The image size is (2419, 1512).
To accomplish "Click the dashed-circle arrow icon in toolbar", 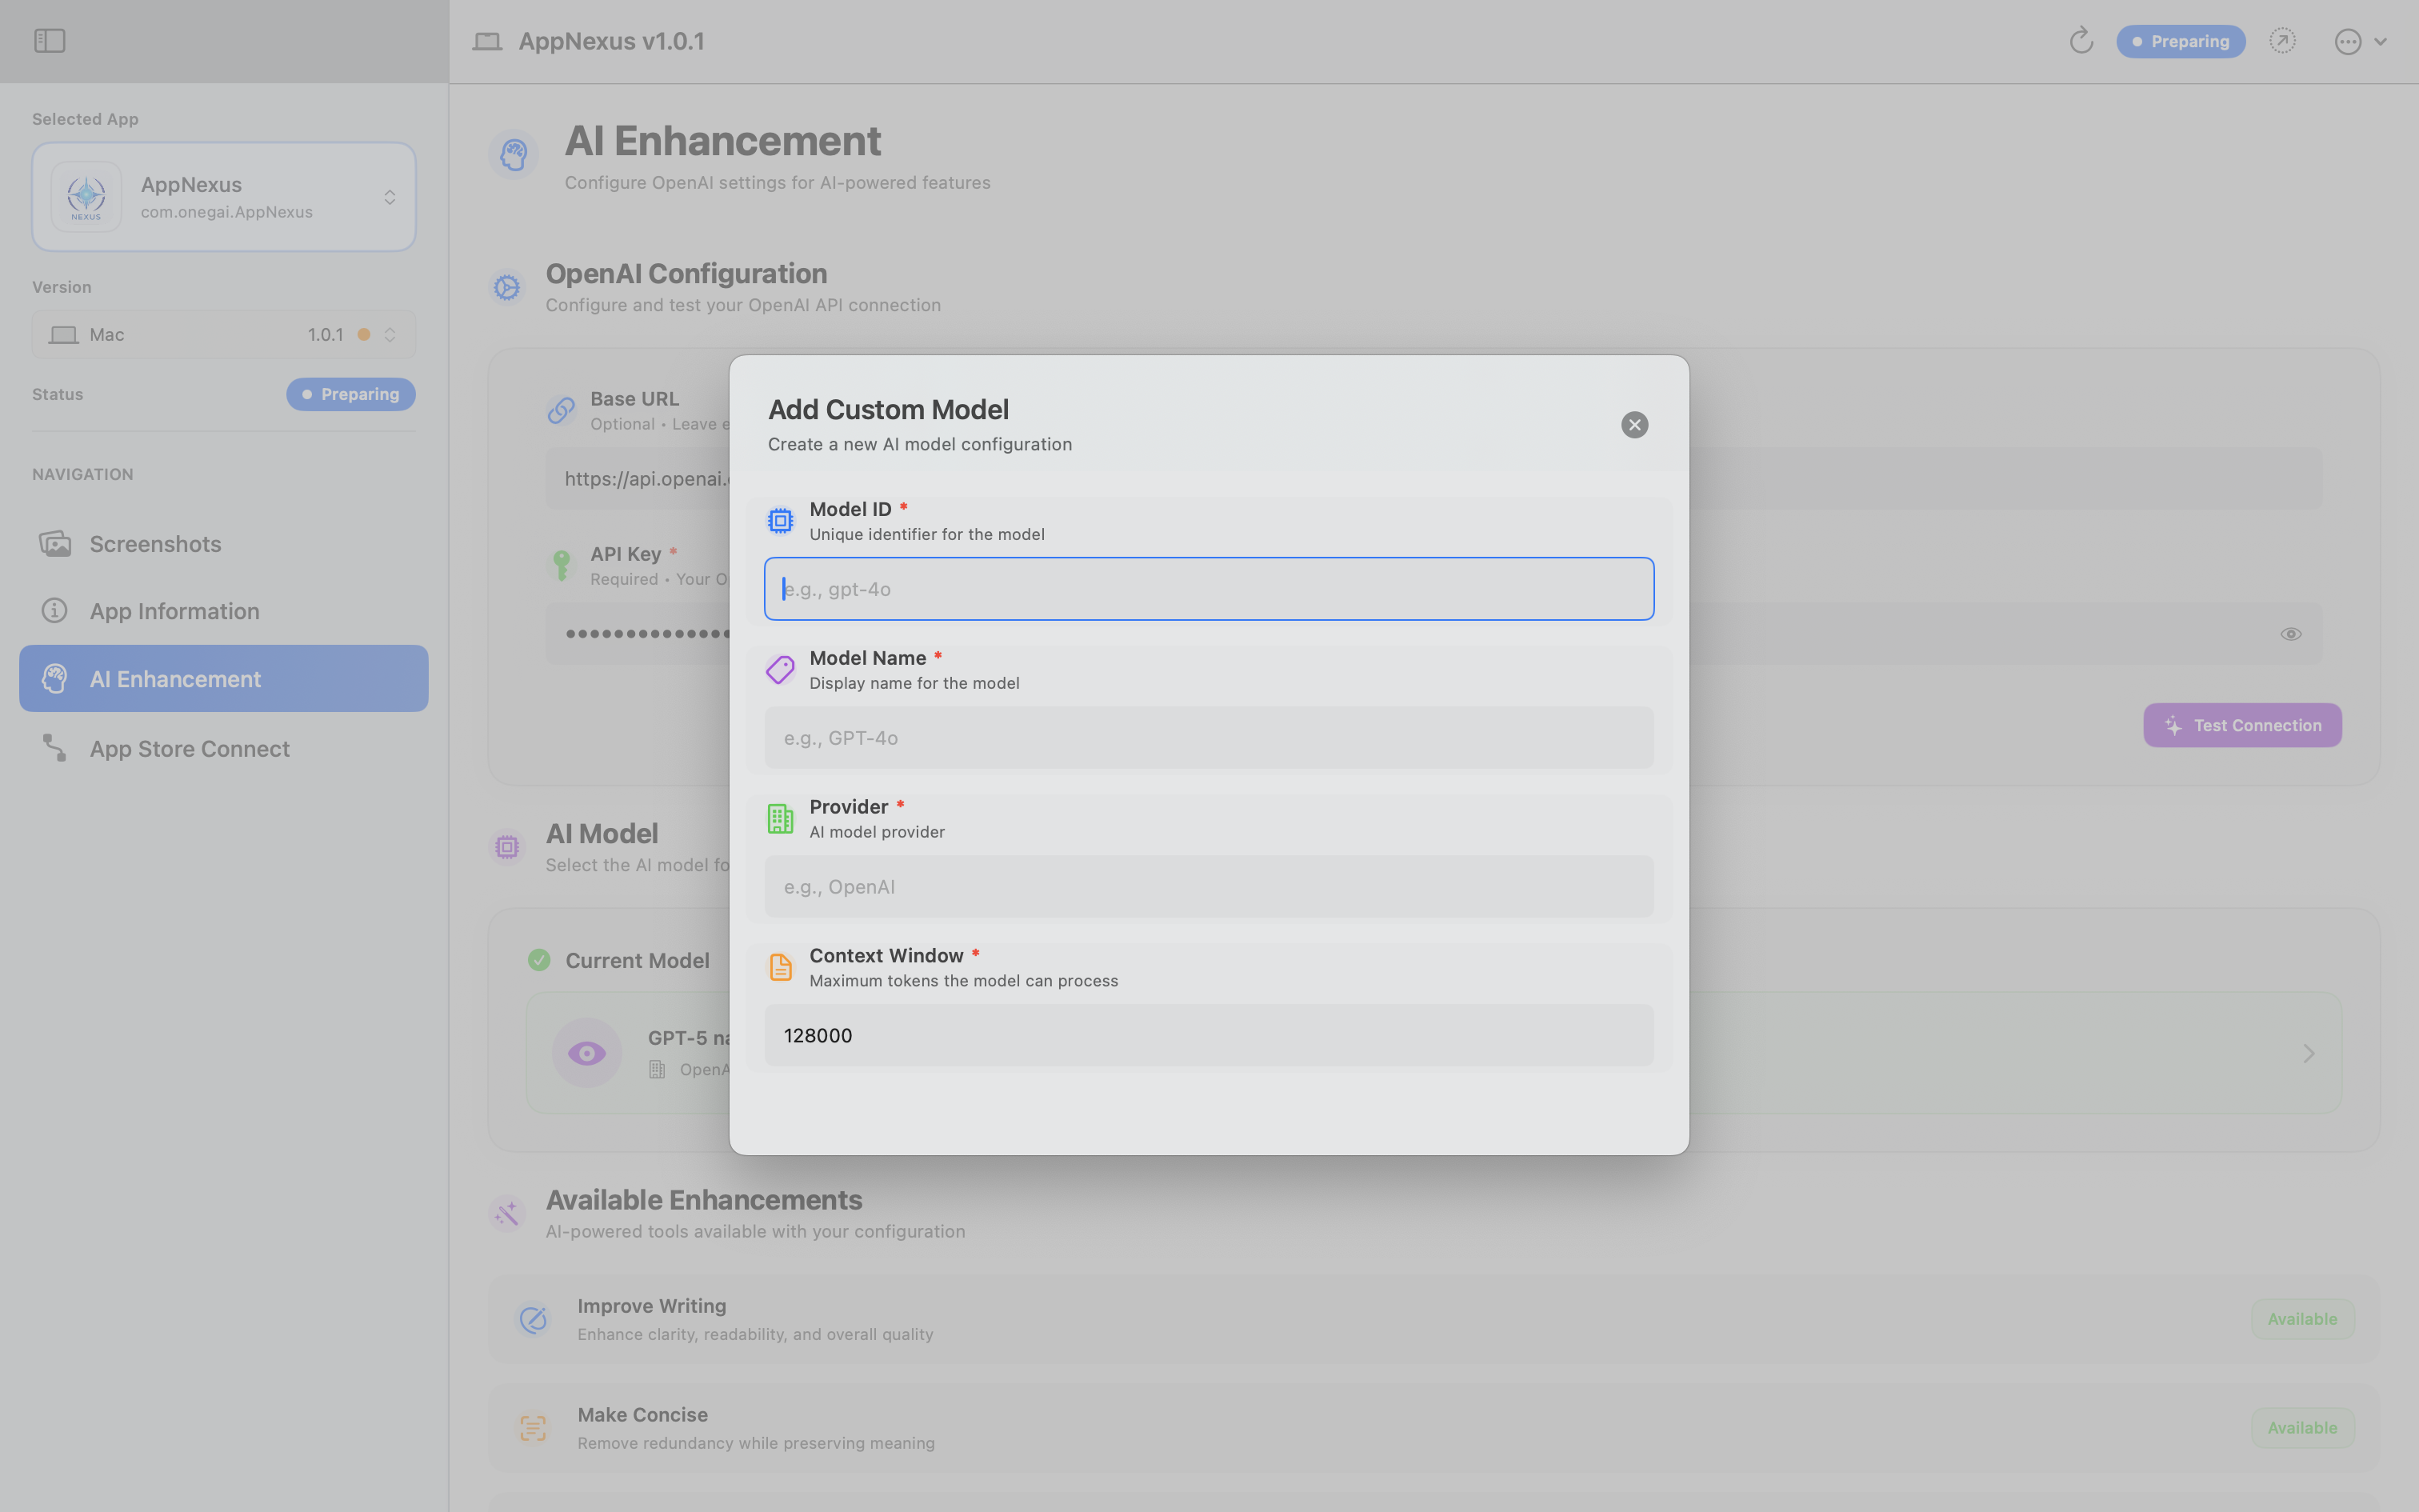I will coord(2282,41).
